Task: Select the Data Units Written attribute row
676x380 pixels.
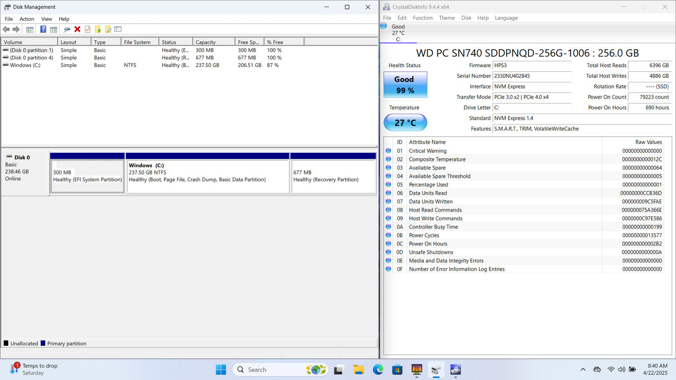Action: point(524,201)
